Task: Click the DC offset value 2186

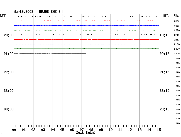Action: [177, 44]
